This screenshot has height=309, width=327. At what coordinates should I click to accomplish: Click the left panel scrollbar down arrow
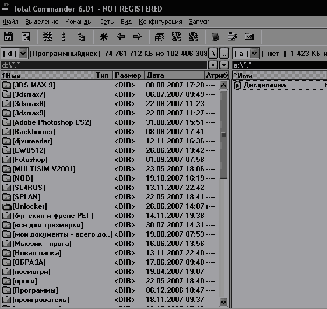click(x=224, y=302)
